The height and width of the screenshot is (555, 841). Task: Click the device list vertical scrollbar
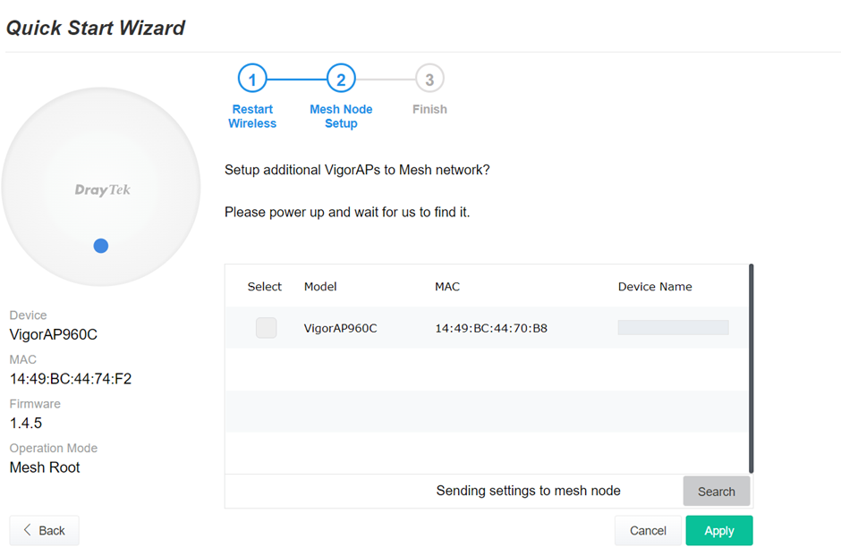pyautogui.click(x=751, y=368)
